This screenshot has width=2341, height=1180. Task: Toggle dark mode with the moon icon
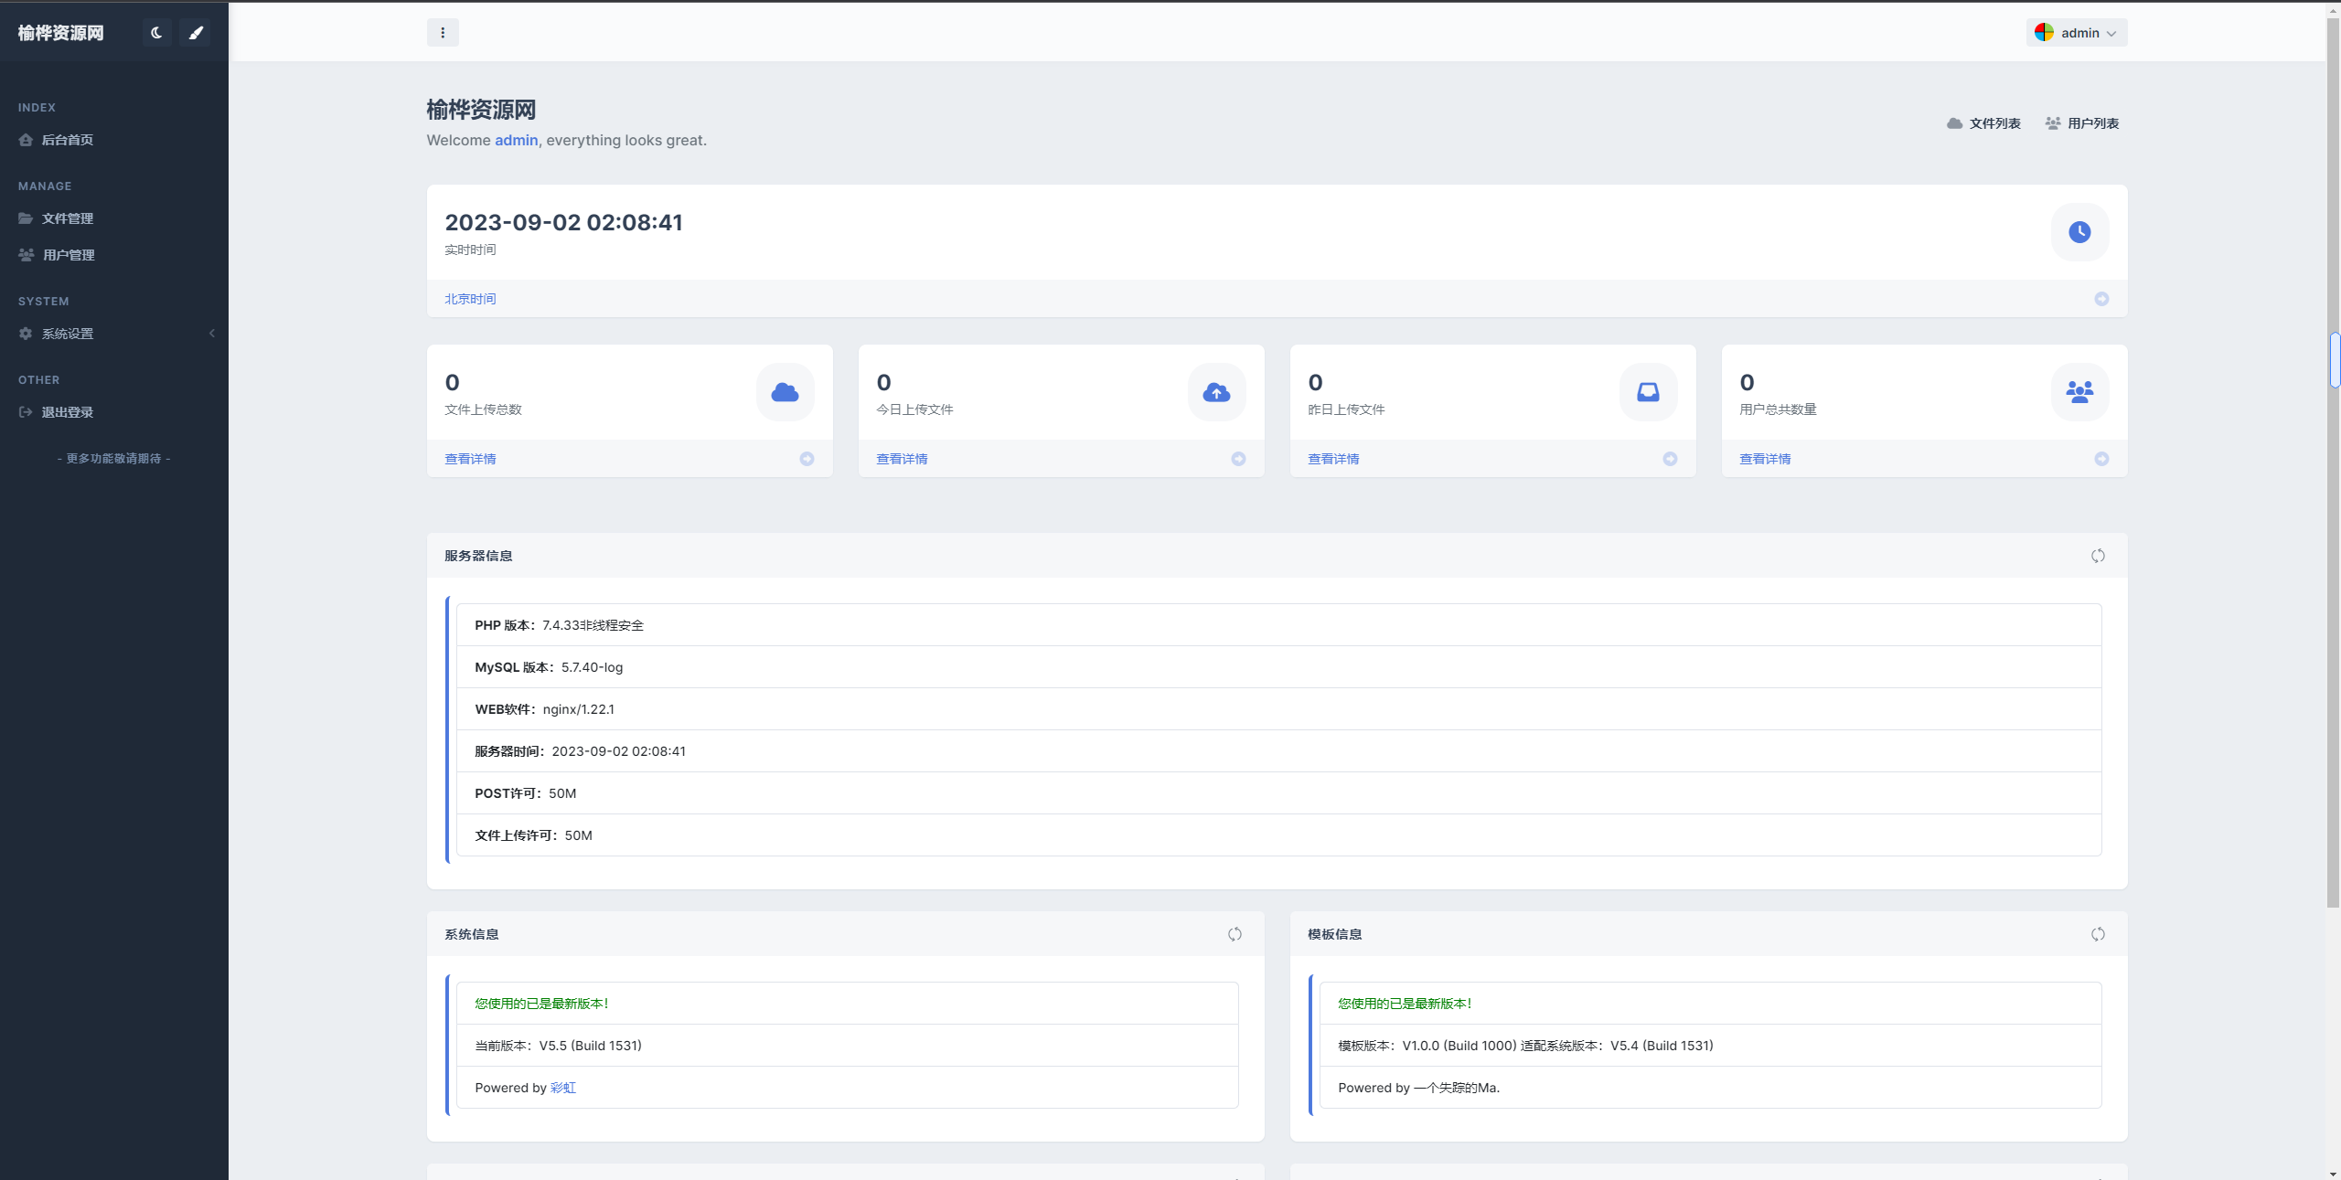[156, 33]
